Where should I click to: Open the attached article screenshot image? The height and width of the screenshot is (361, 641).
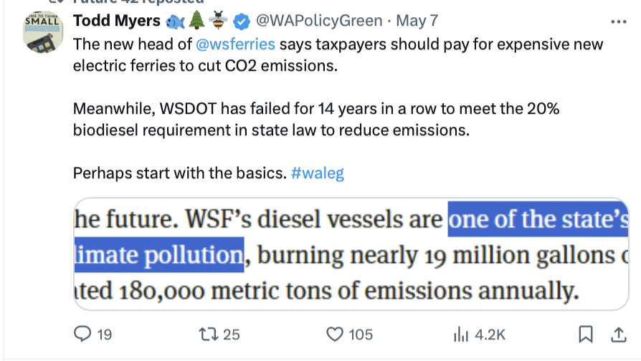tap(351, 254)
